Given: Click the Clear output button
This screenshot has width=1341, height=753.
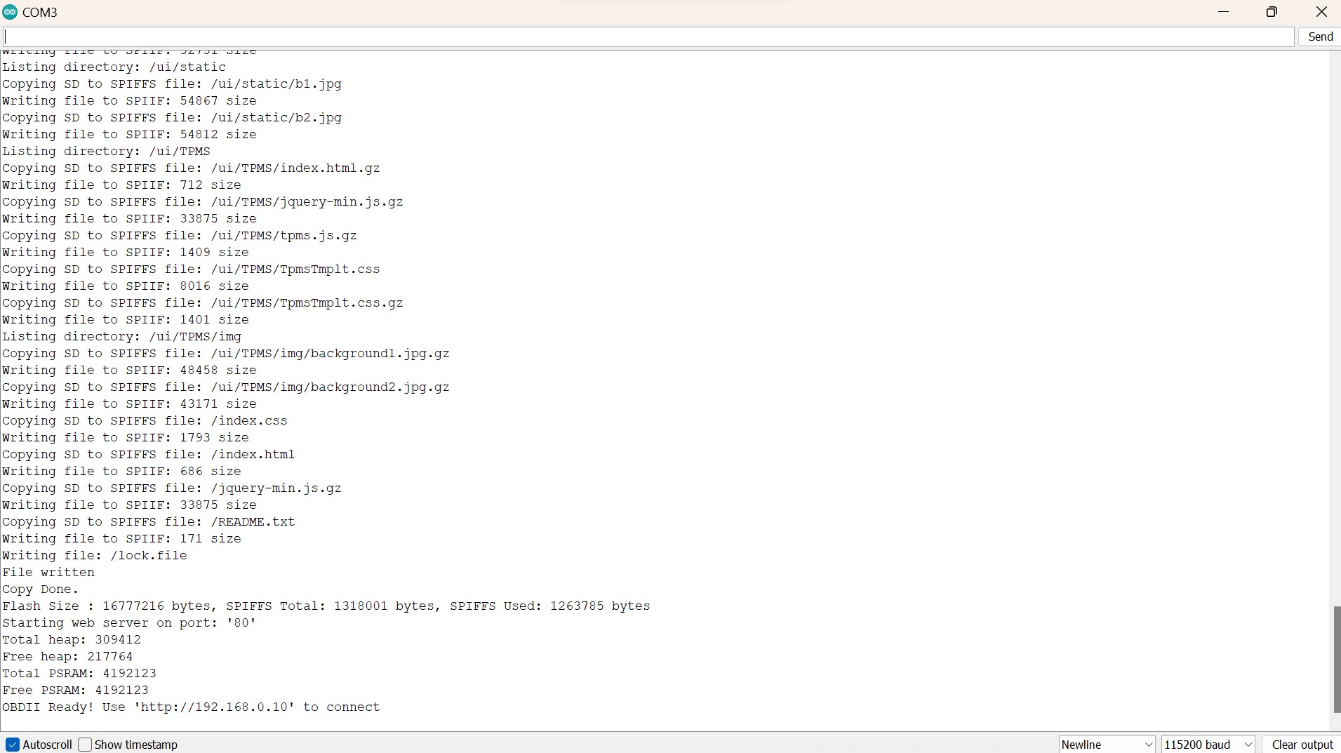Looking at the screenshot, I should click(1302, 745).
